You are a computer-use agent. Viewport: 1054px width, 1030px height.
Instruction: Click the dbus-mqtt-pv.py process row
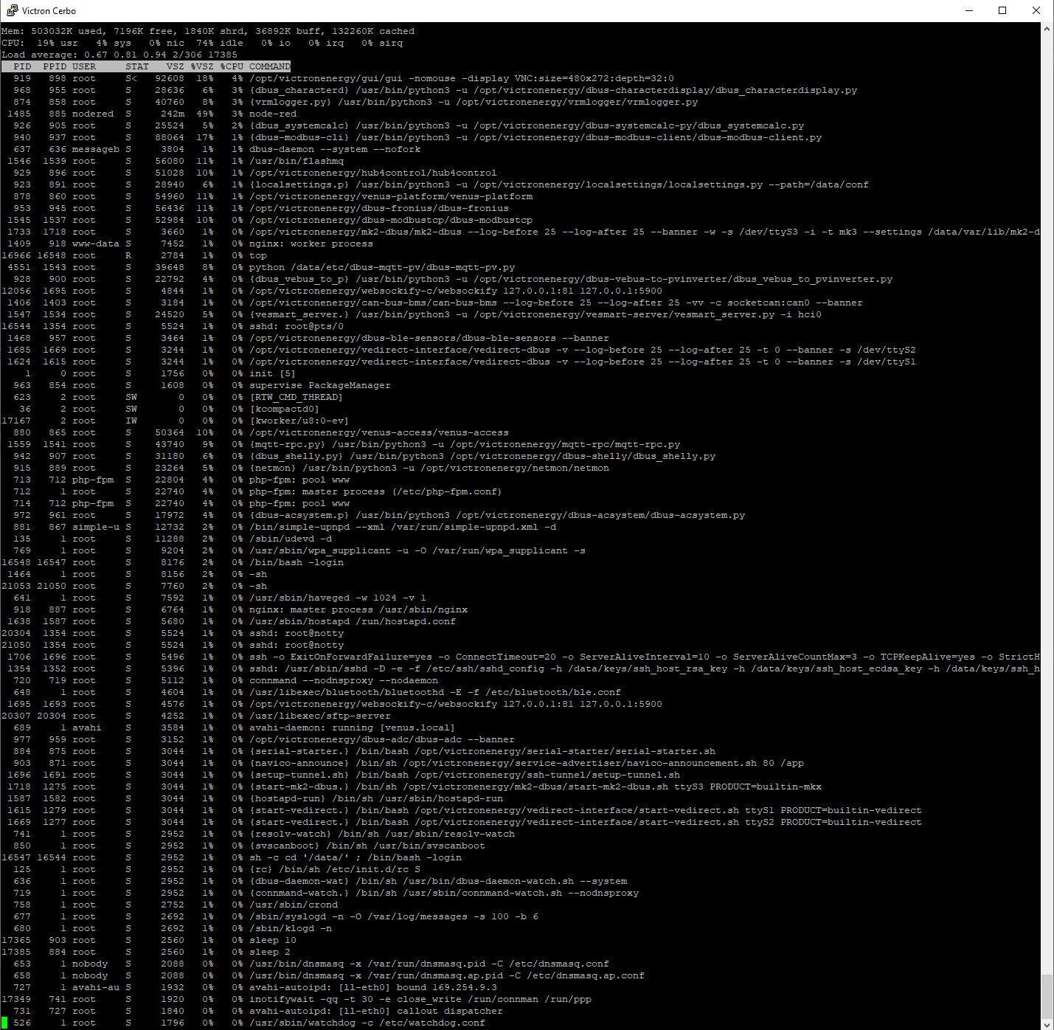point(258,267)
